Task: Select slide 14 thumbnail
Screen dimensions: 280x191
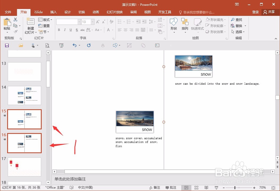Action: point(24,95)
